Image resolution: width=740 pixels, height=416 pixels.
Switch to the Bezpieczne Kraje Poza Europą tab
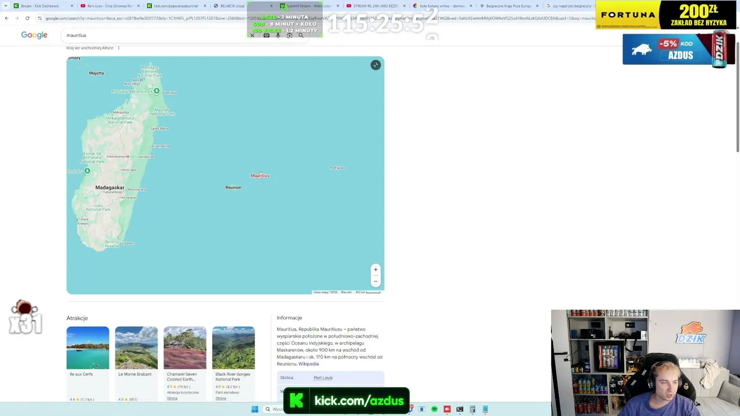509,6
